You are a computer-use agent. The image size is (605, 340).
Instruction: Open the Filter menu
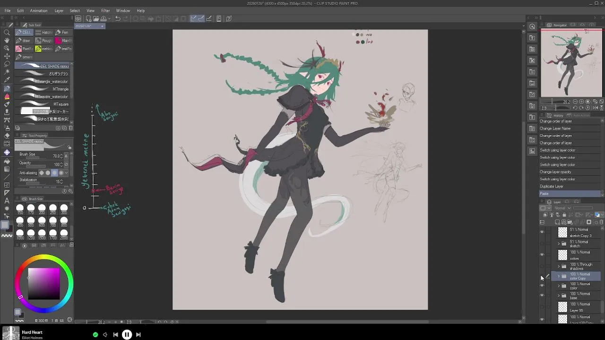(105, 10)
